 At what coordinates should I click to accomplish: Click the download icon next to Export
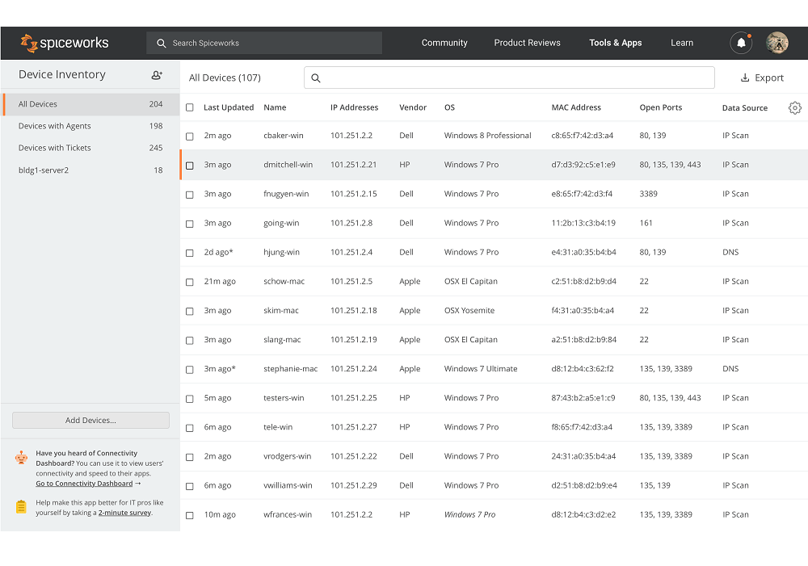tap(745, 78)
